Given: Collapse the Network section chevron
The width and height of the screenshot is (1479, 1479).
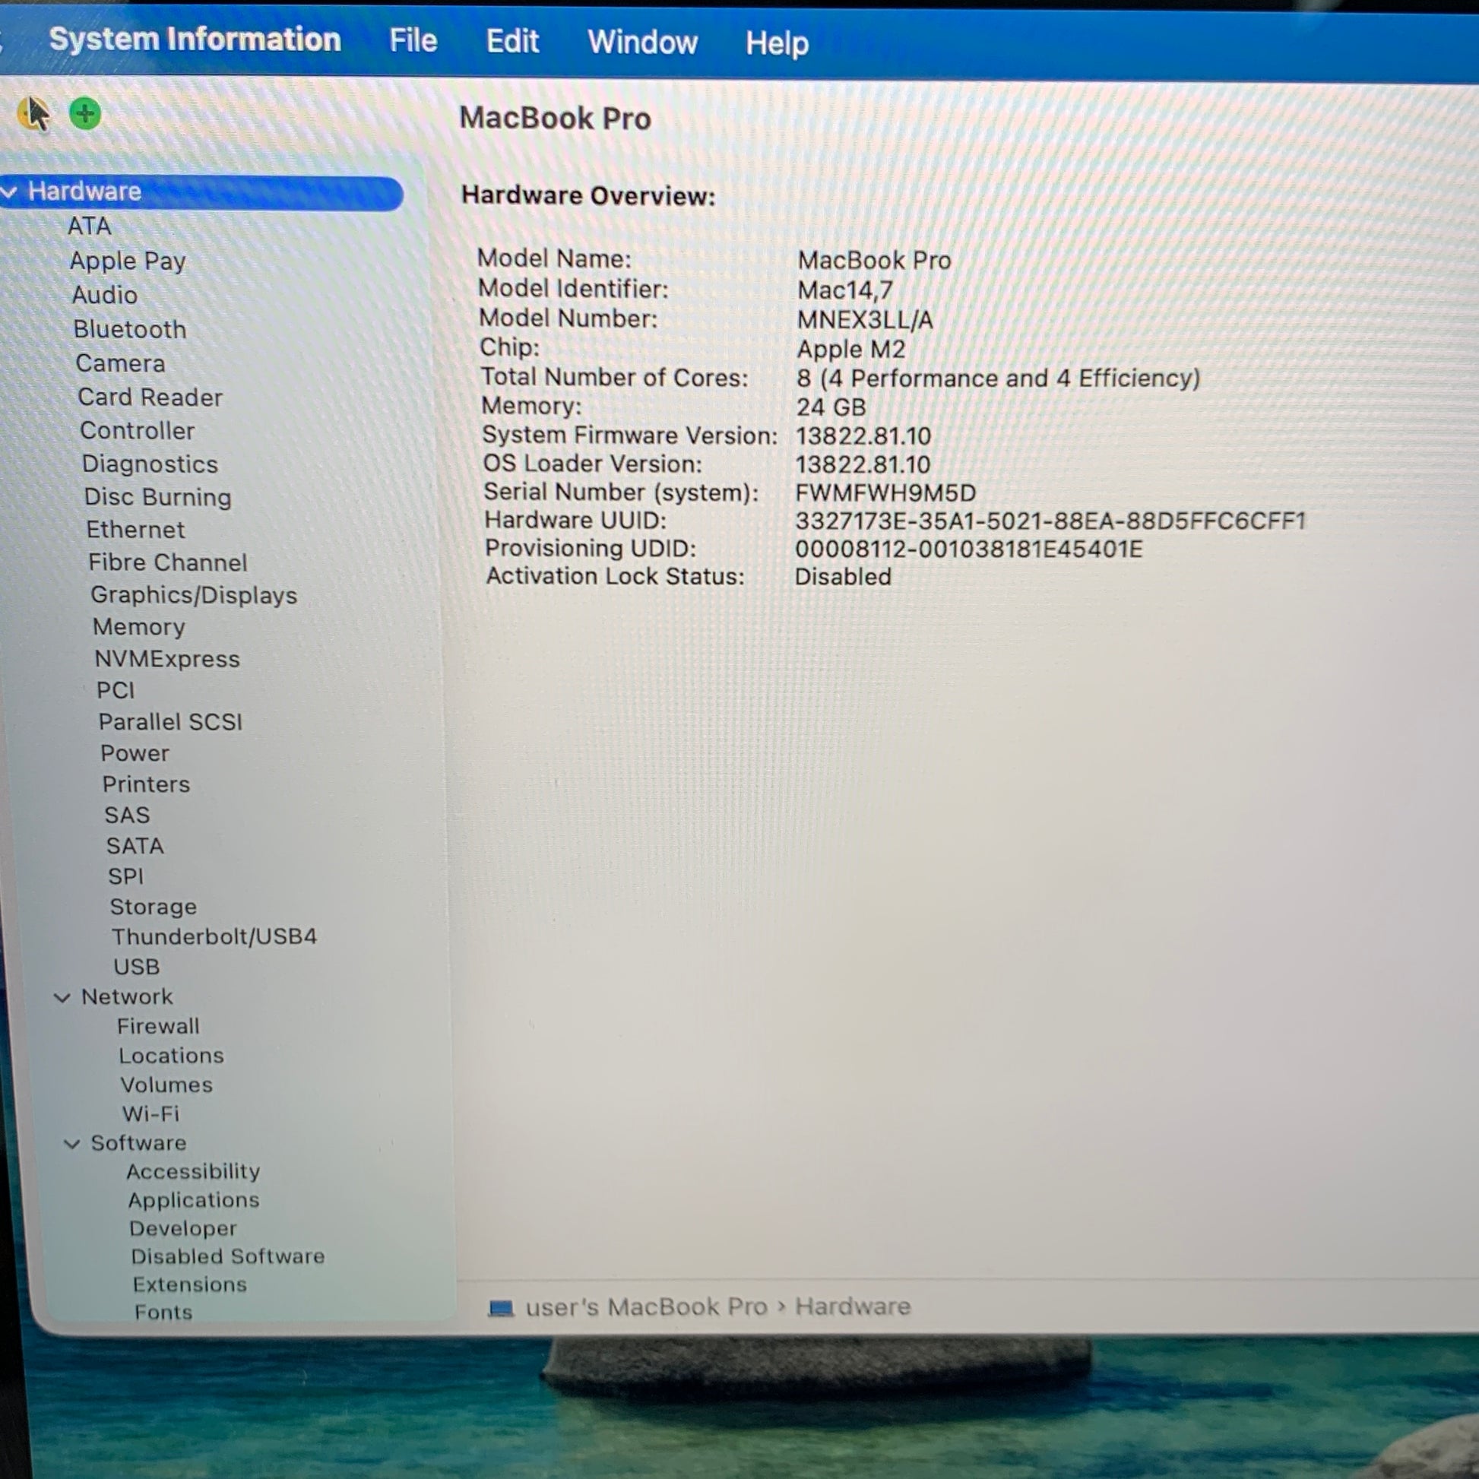Looking at the screenshot, I should coord(63,997).
